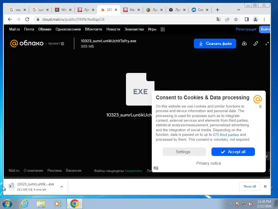Bookmark this page with the star icon

tap(236, 19)
